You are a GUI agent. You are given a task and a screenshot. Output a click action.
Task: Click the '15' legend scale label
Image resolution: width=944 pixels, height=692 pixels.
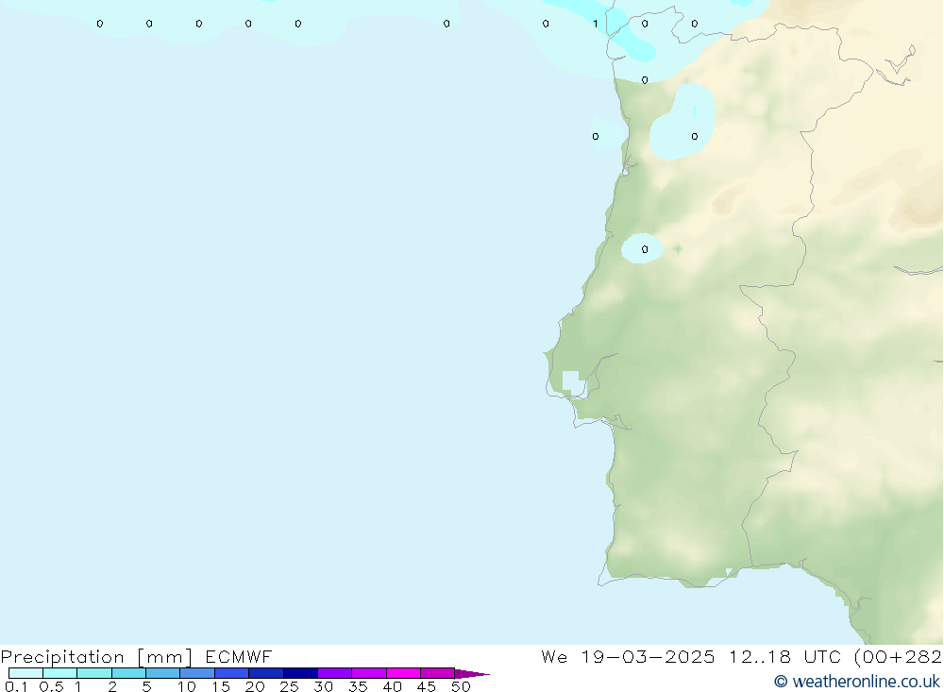pyautogui.click(x=221, y=686)
